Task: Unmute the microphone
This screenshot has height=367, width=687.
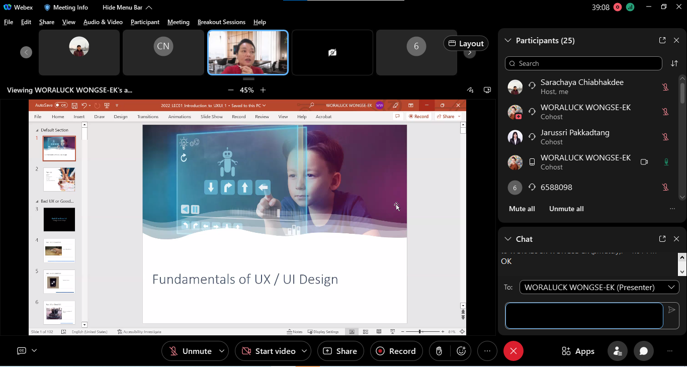Action: point(190,351)
